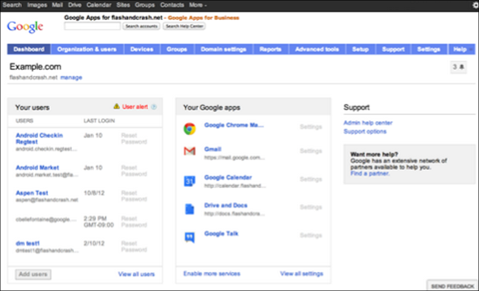Open the gear settings icon in top bar
The height and width of the screenshot is (291, 479).
coord(476,5)
